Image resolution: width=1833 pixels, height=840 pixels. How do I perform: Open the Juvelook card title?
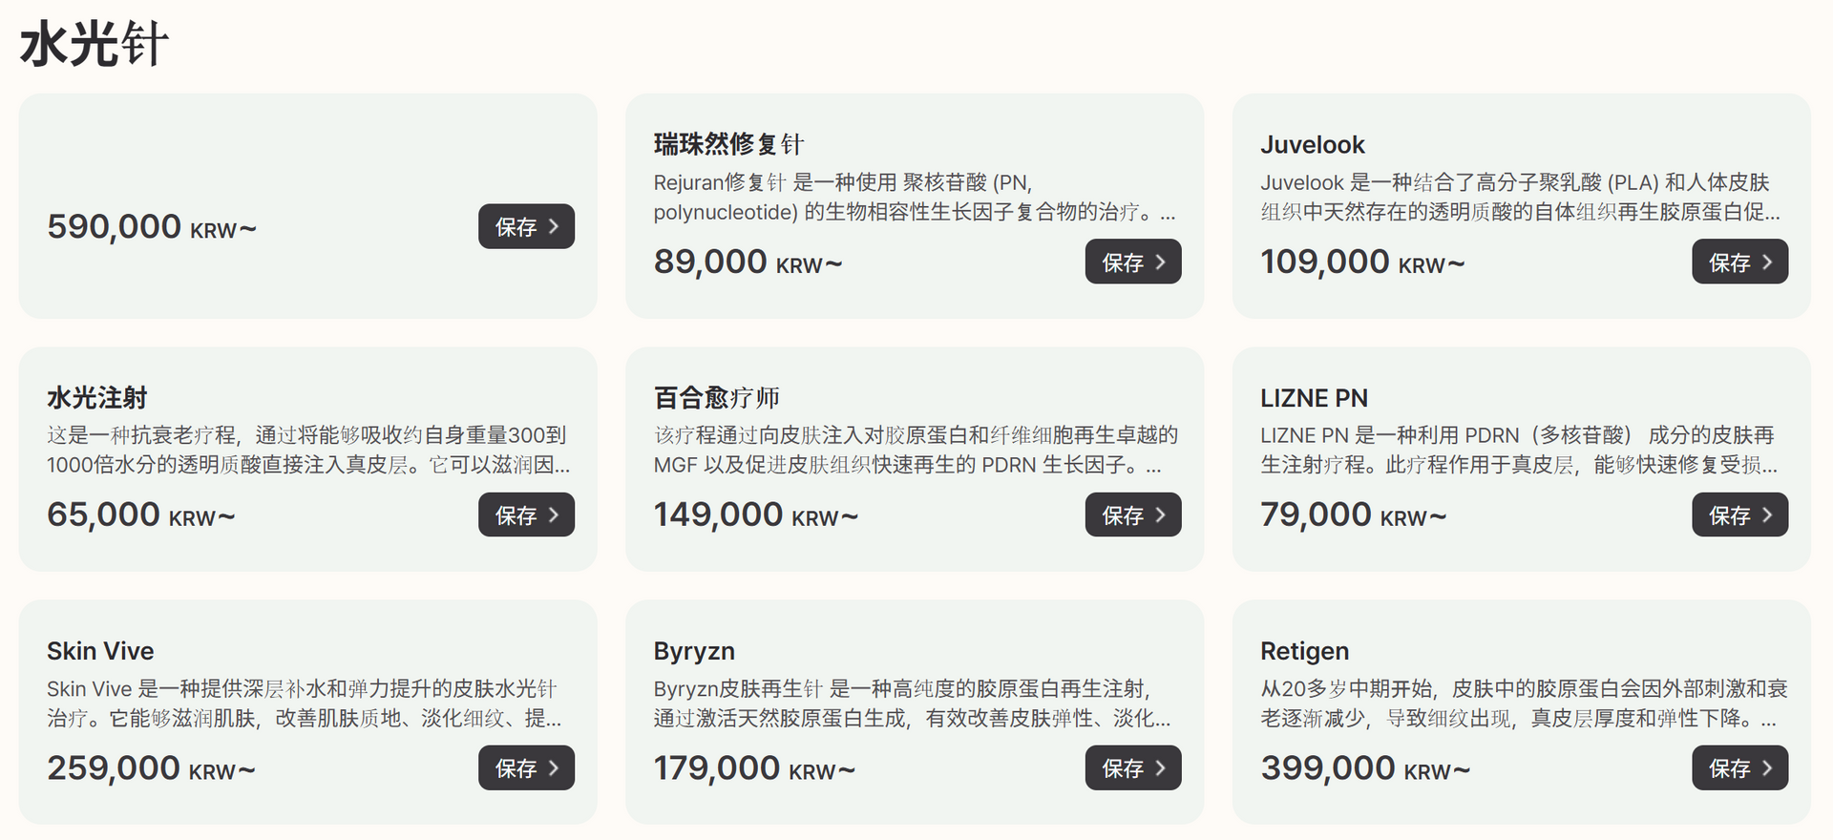click(1312, 145)
